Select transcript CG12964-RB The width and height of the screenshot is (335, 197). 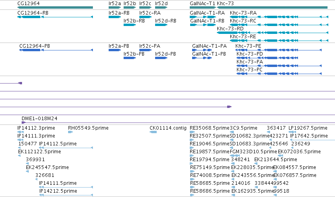click(33, 13)
